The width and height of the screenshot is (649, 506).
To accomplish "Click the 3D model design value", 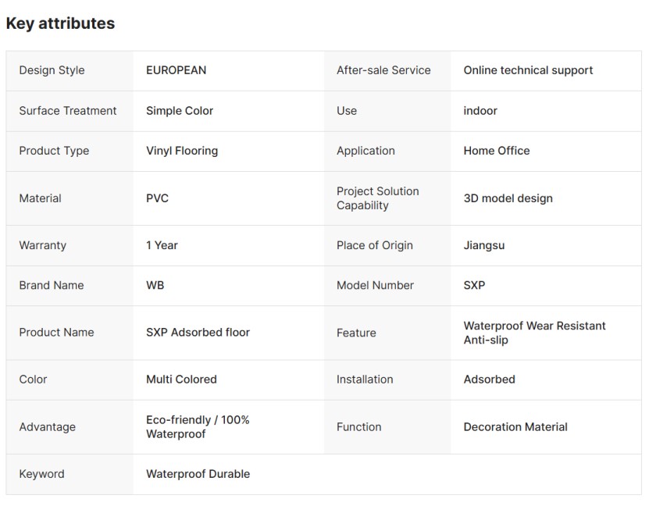I will coord(508,198).
